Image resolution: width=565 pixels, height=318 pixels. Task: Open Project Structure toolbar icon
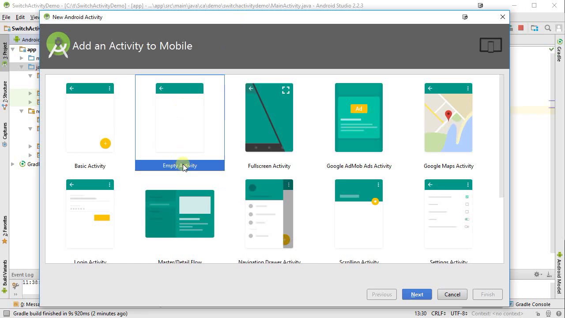click(535, 28)
